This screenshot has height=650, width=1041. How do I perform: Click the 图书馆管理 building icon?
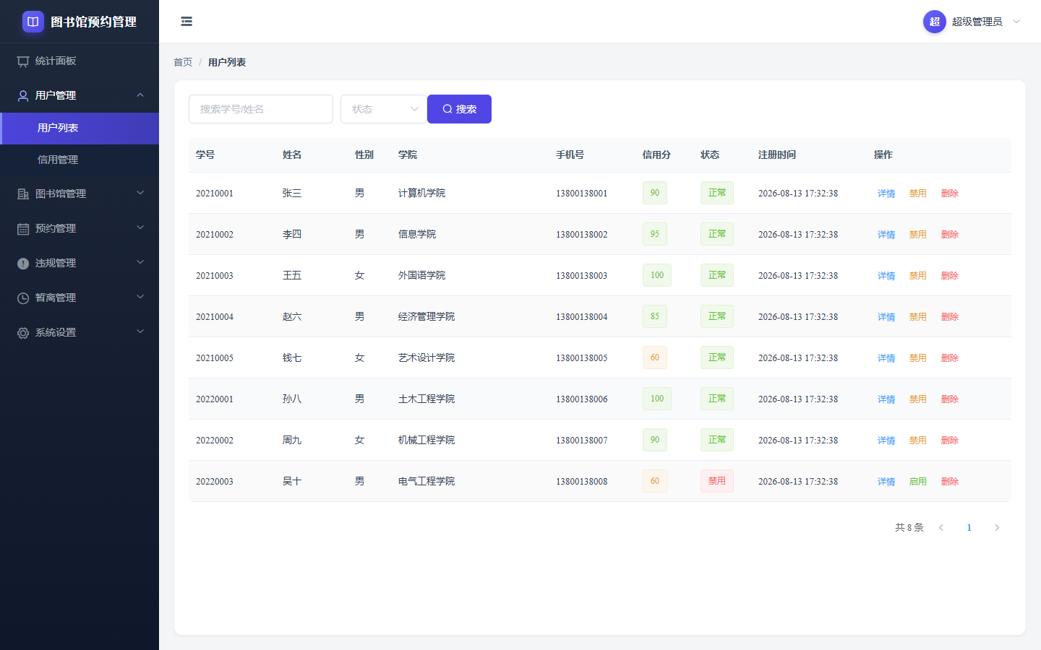click(23, 194)
